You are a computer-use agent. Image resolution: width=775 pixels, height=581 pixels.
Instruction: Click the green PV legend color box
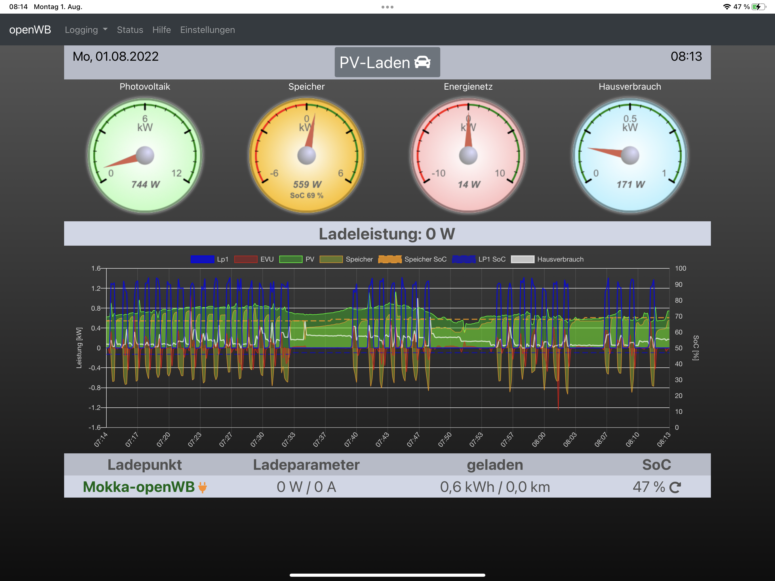290,259
